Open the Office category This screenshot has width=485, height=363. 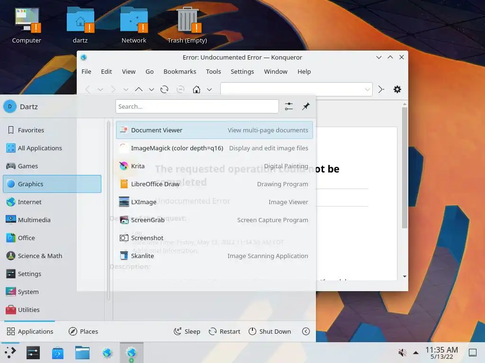[x=52, y=238]
